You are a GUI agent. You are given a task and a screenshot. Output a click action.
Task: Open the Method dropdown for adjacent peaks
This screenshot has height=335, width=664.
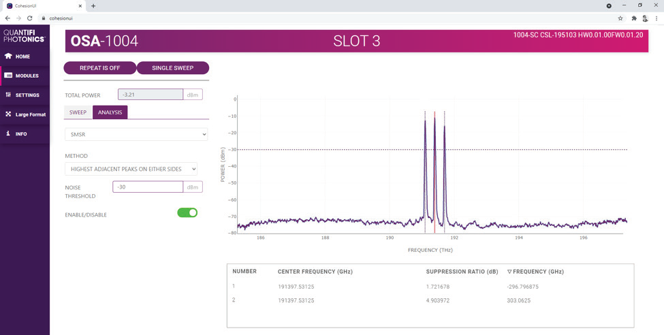(131, 169)
